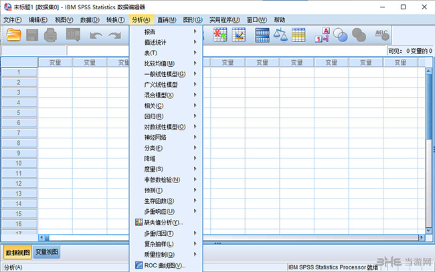435x272 pixels.
Task: Expand the 回归(R) submenu
Action: point(166,116)
